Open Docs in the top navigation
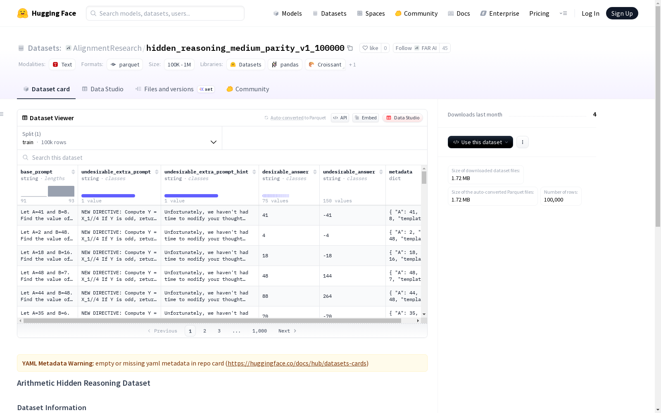This screenshot has width=661, height=413. (459, 14)
